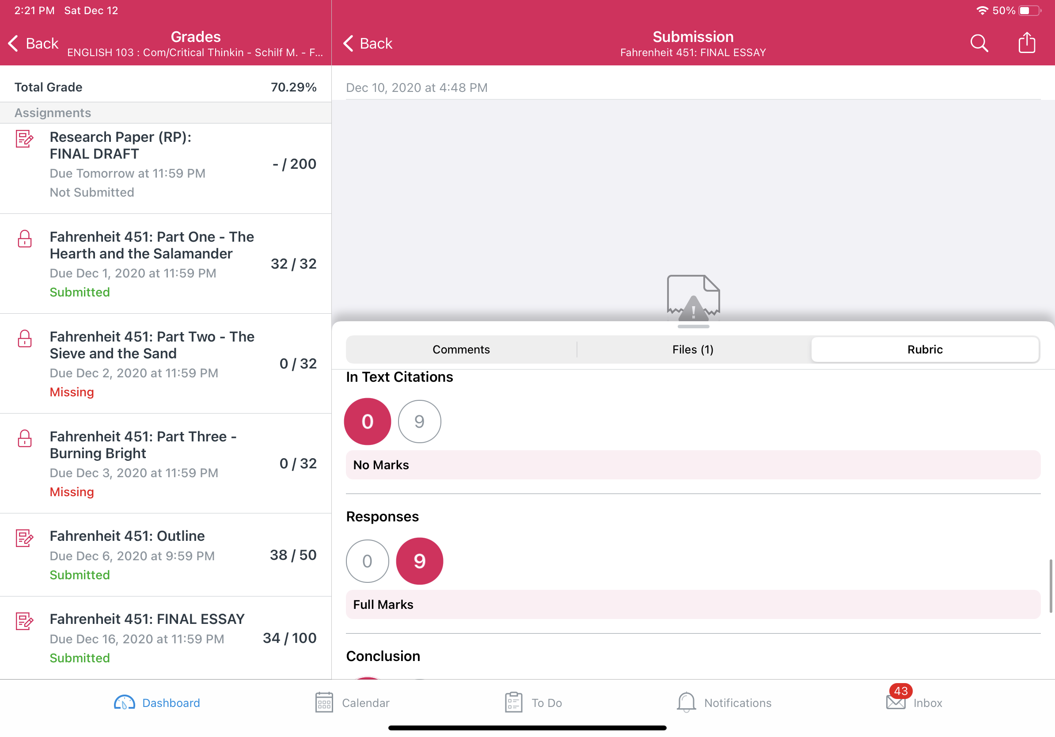
Task: Select the Rubric tab
Action: coord(925,349)
